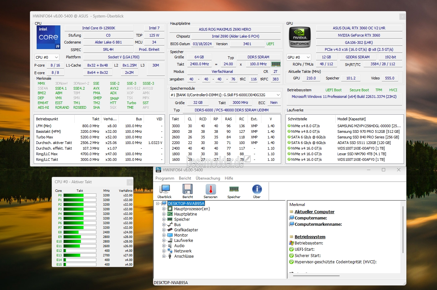Viewport: 437px width, 290px height.
Task: Click HWiNFO64 main window title icon
Action: [x=158, y=170]
